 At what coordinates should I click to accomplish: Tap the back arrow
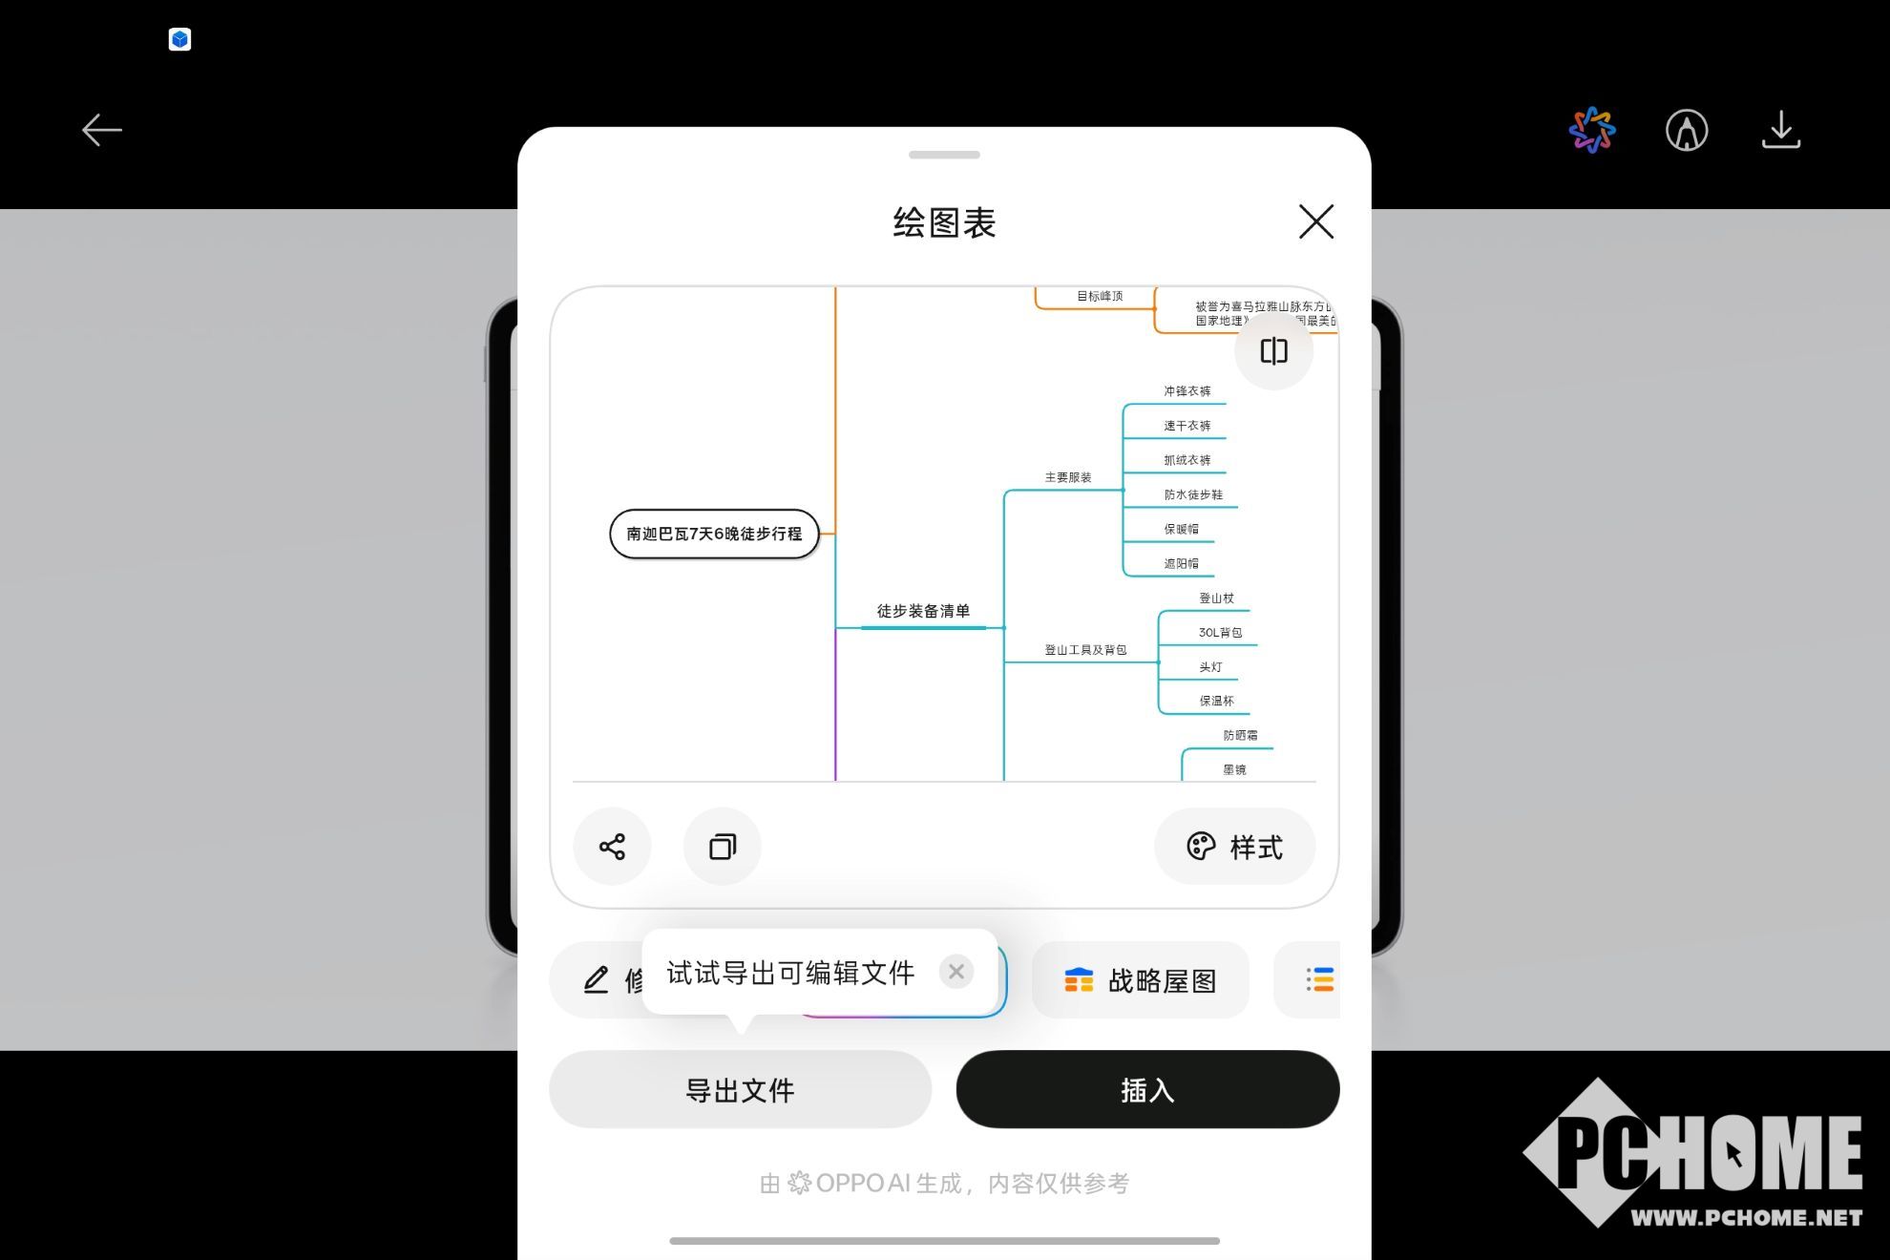tap(101, 130)
